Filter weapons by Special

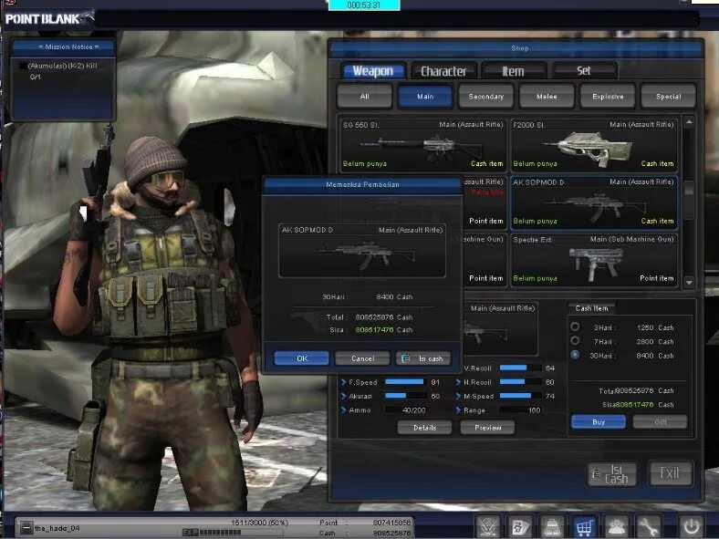(668, 97)
